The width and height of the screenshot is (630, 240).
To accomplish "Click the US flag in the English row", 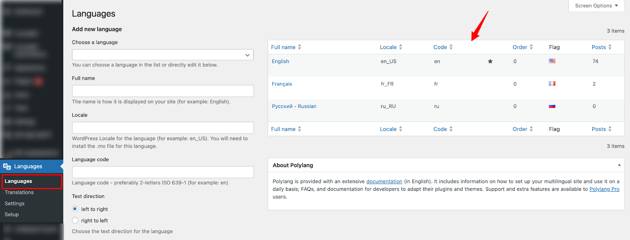I will click(x=552, y=61).
